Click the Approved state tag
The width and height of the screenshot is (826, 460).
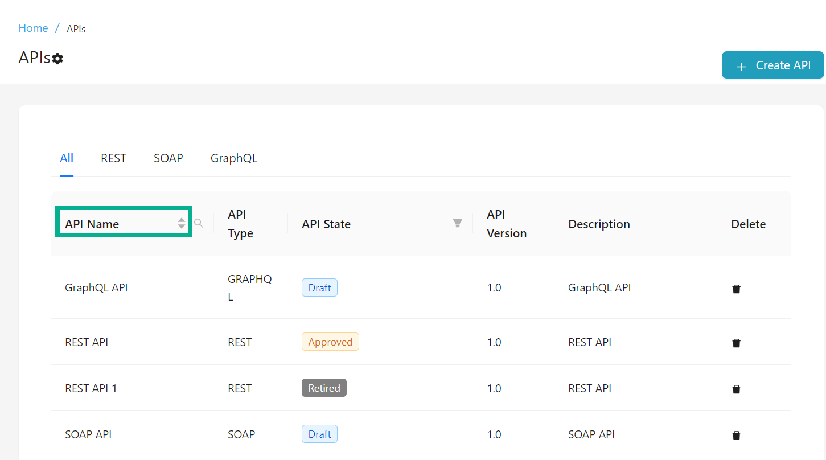point(330,342)
